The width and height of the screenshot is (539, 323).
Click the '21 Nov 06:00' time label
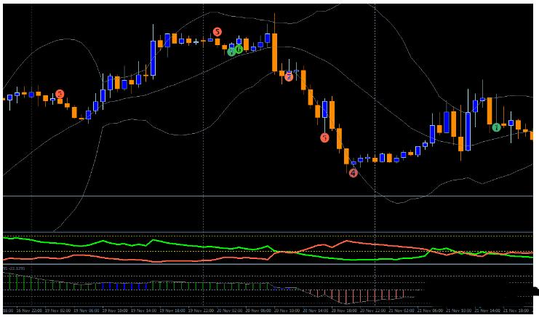tap(430, 311)
